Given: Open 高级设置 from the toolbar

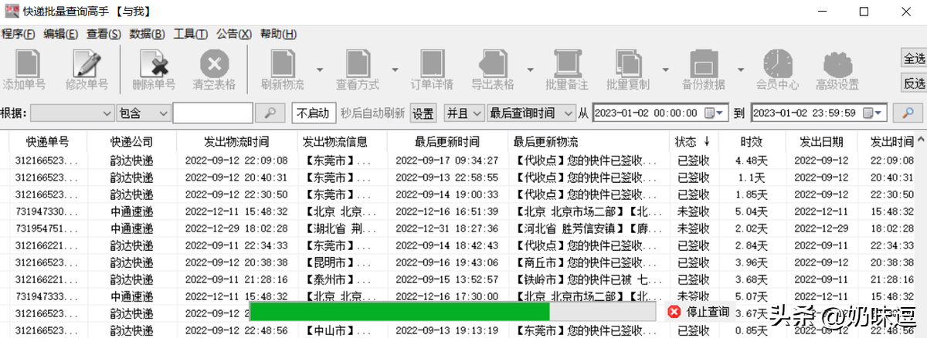Looking at the screenshot, I should tap(837, 71).
